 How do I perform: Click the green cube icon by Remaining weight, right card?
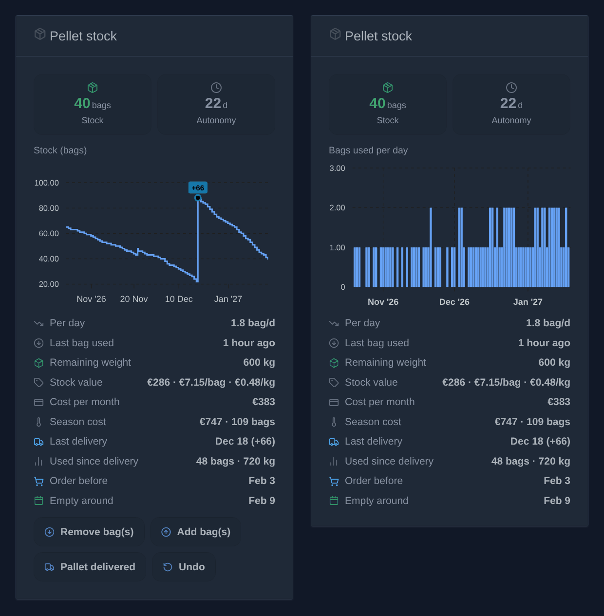(x=334, y=363)
